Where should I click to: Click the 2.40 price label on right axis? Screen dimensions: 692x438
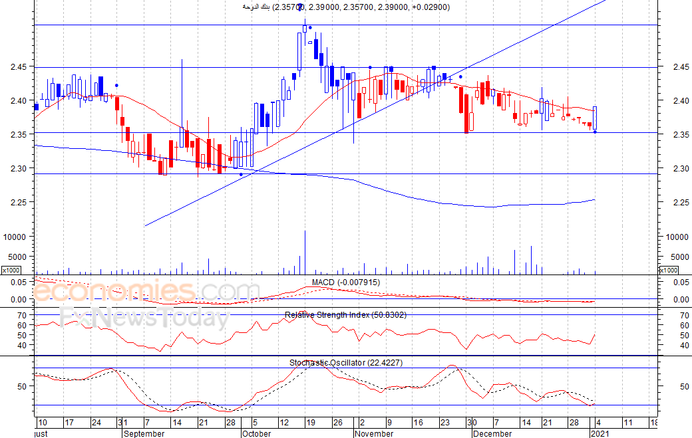681,100
